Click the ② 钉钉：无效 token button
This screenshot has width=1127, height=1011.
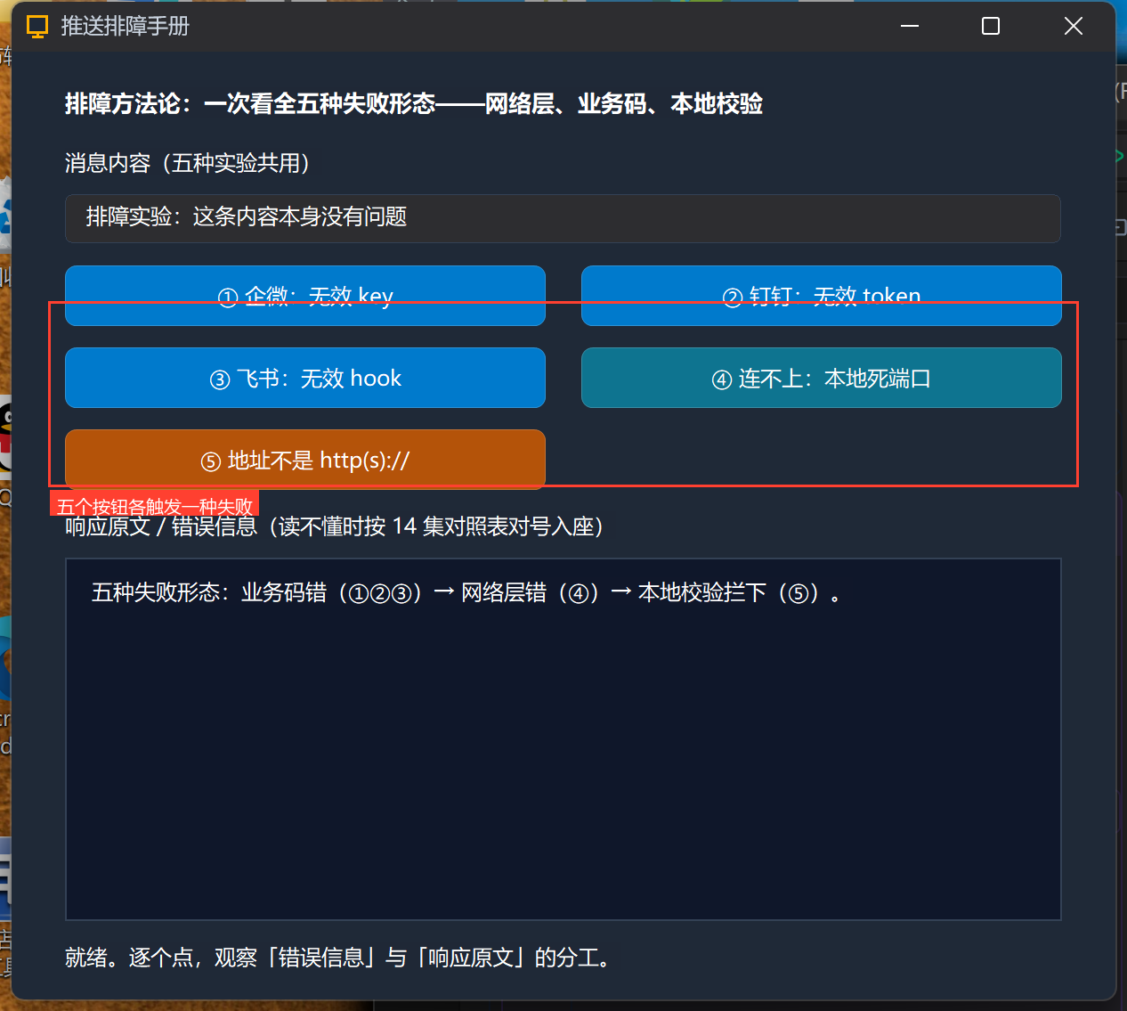pyautogui.click(x=821, y=296)
